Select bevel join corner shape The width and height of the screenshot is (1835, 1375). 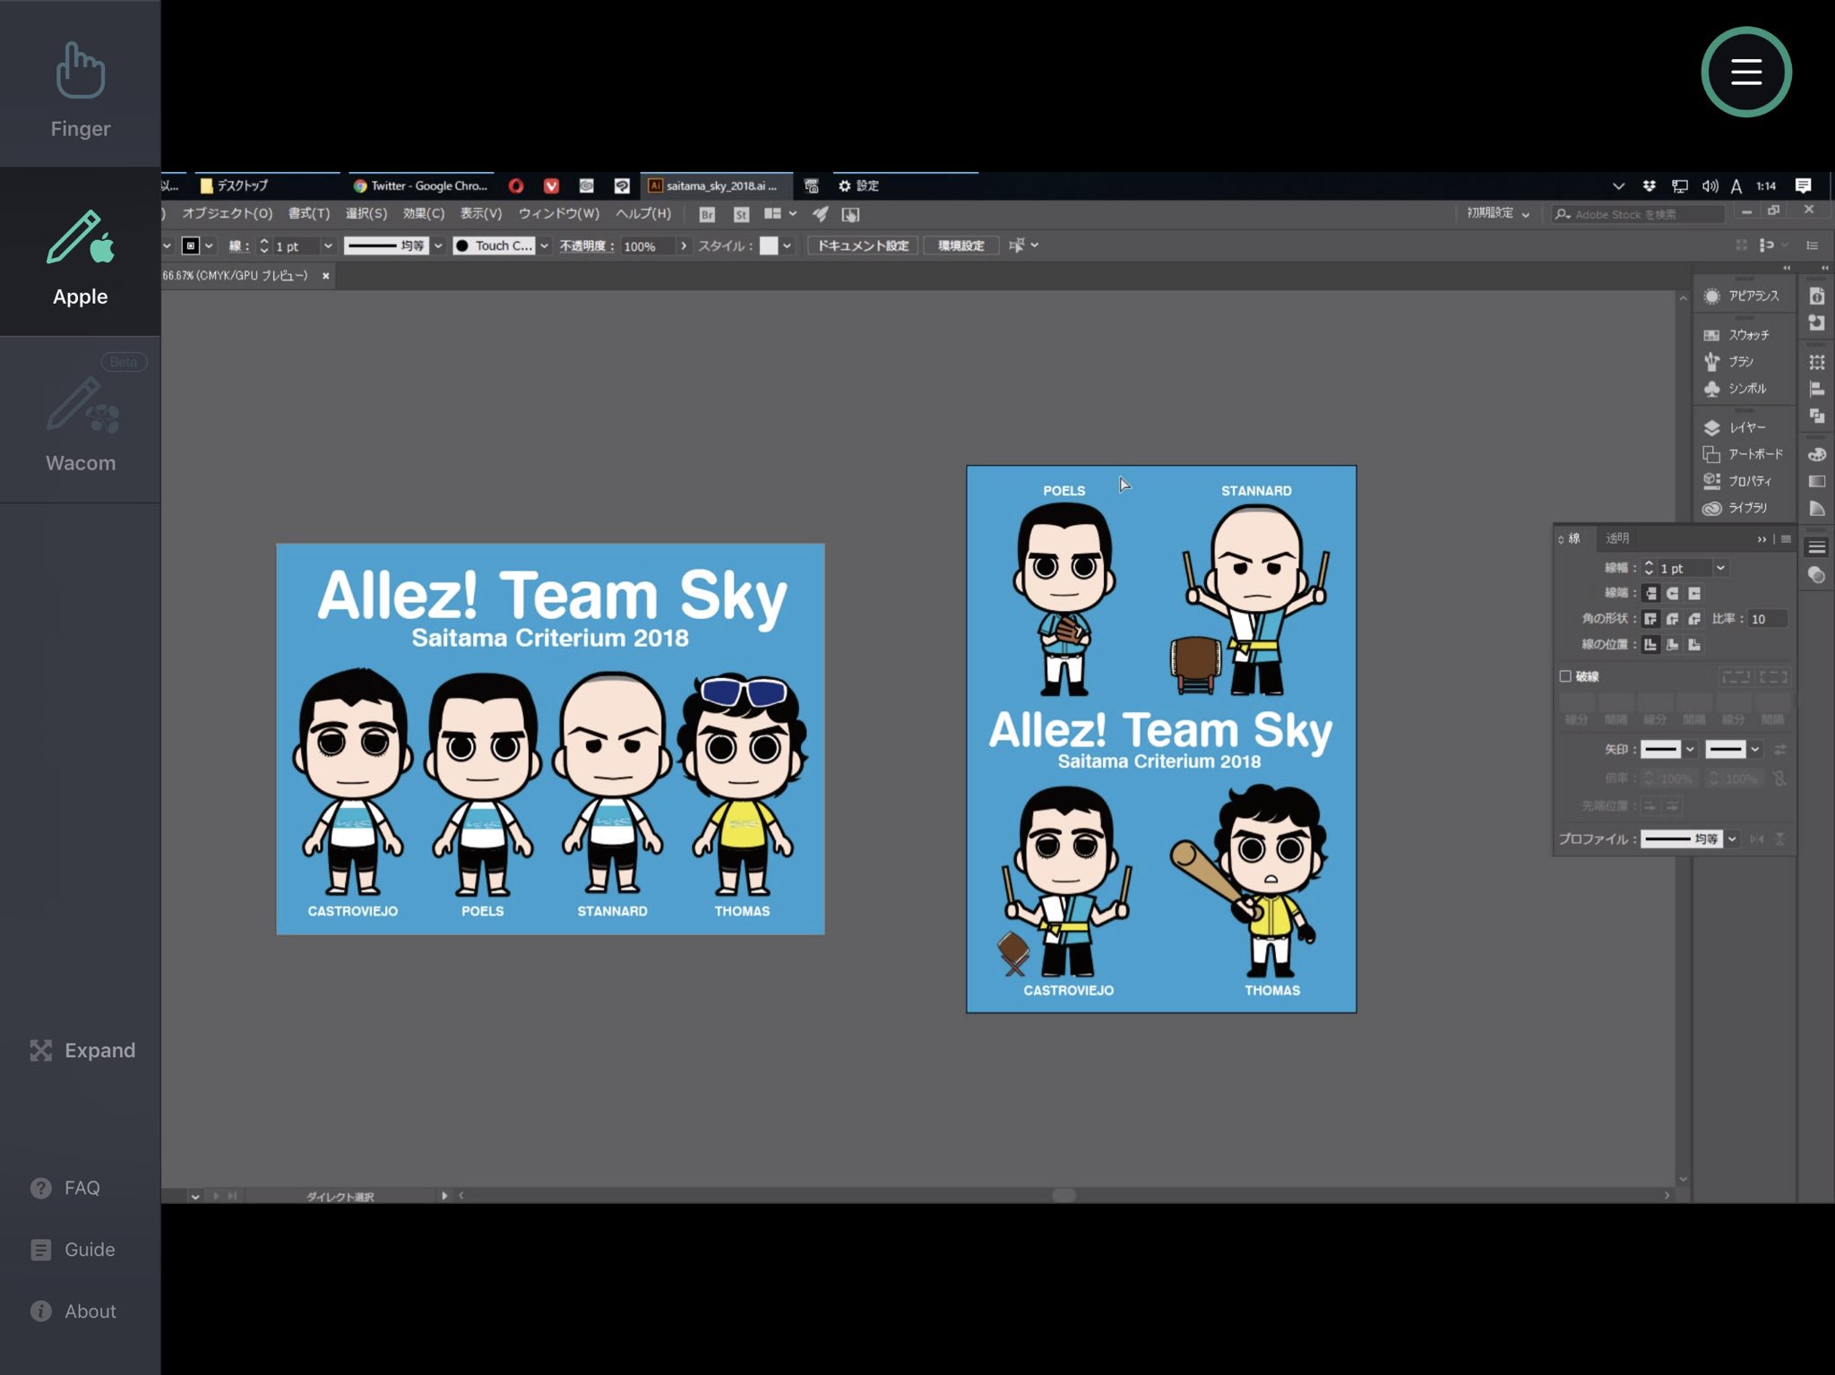1693,619
